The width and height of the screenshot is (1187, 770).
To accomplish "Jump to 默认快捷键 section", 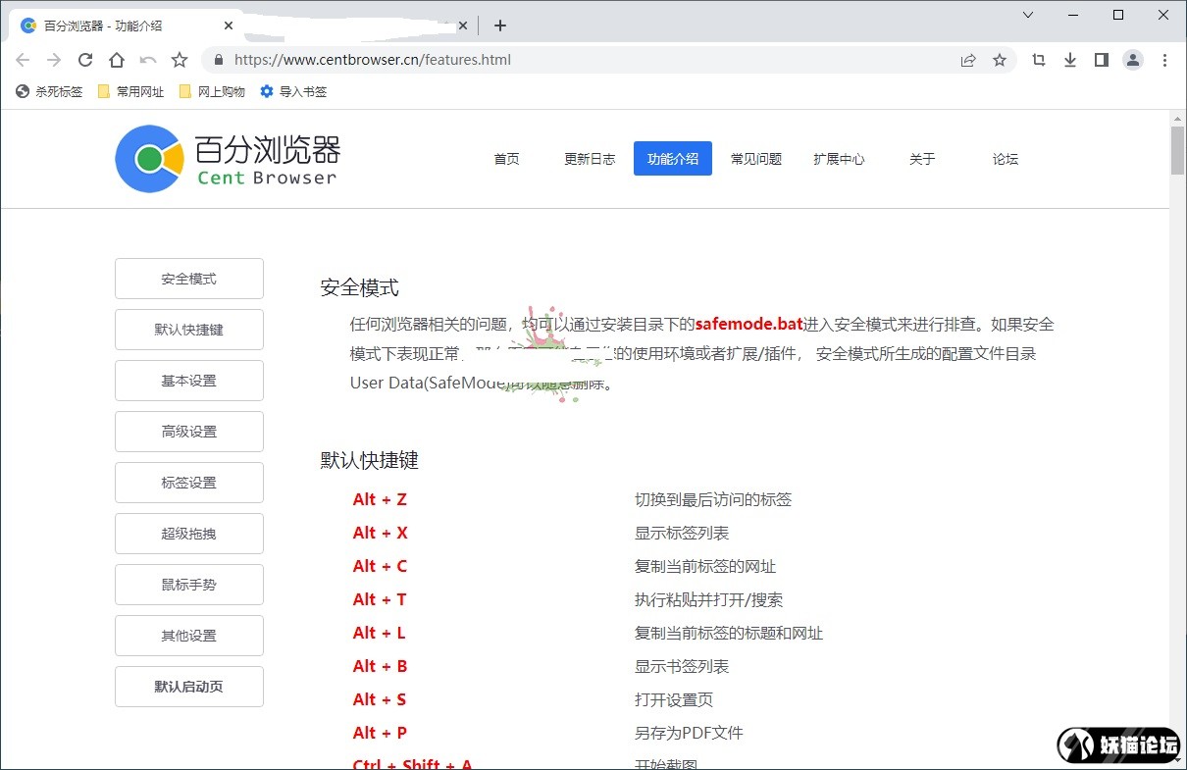I will [x=189, y=330].
